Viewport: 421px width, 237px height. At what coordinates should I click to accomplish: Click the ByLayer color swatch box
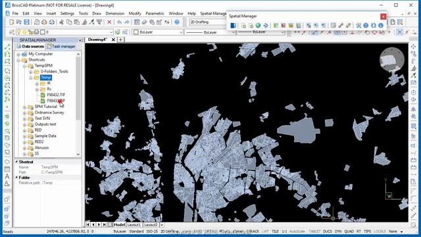[x=136, y=32]
